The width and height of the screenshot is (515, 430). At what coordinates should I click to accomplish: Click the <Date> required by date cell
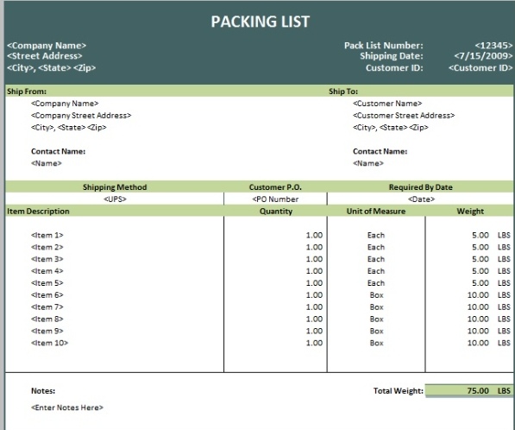[421, 199]
